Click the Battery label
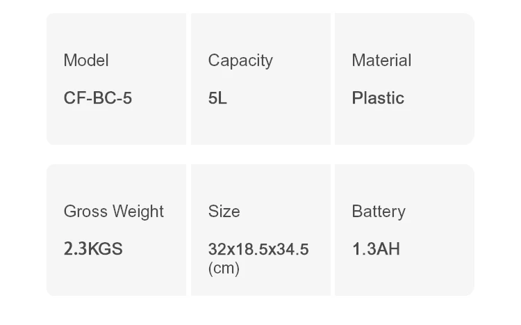 379,212
